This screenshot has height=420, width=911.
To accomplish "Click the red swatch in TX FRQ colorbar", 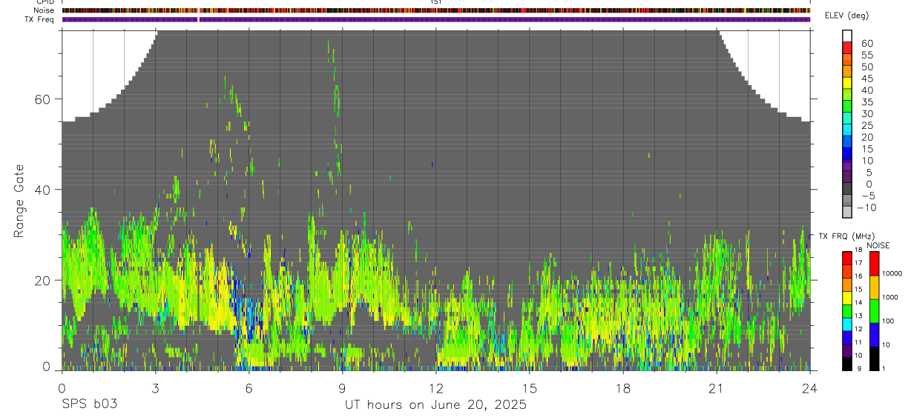I will (x=847, y=257).
